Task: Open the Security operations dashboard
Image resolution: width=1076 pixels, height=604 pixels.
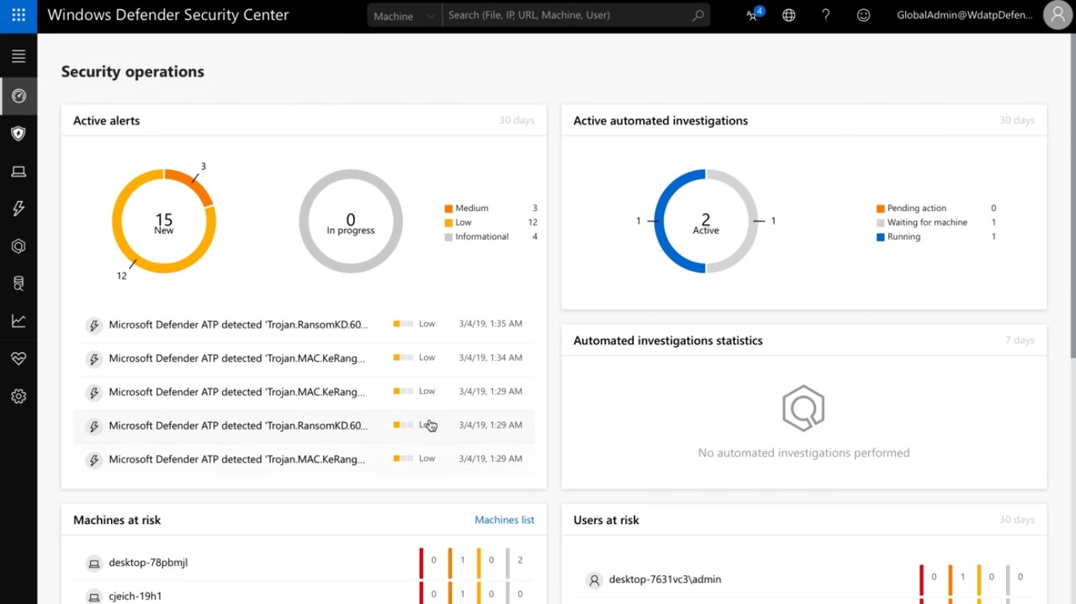Action: click(19, 96)
